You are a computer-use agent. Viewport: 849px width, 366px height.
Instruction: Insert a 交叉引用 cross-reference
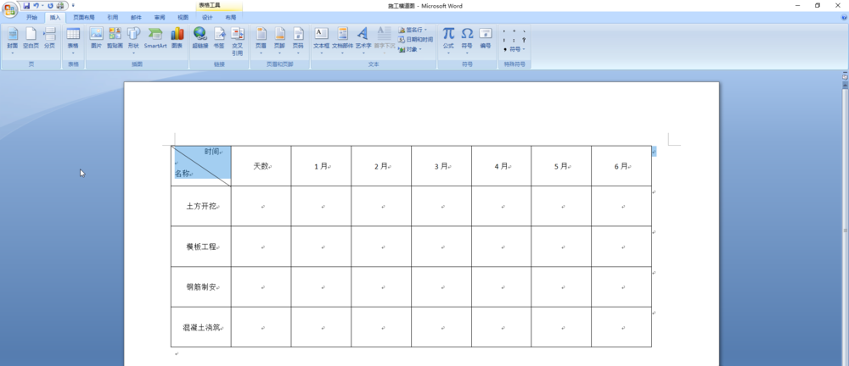238,42
